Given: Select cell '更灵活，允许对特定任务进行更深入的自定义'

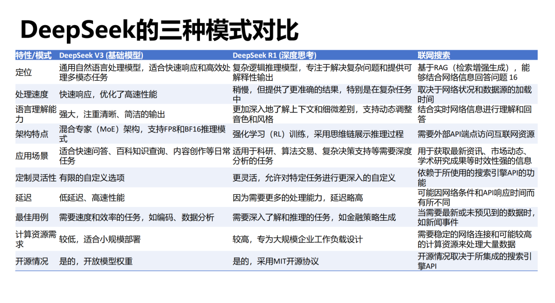Looking at the screenshot, I should tap(313, 178).
